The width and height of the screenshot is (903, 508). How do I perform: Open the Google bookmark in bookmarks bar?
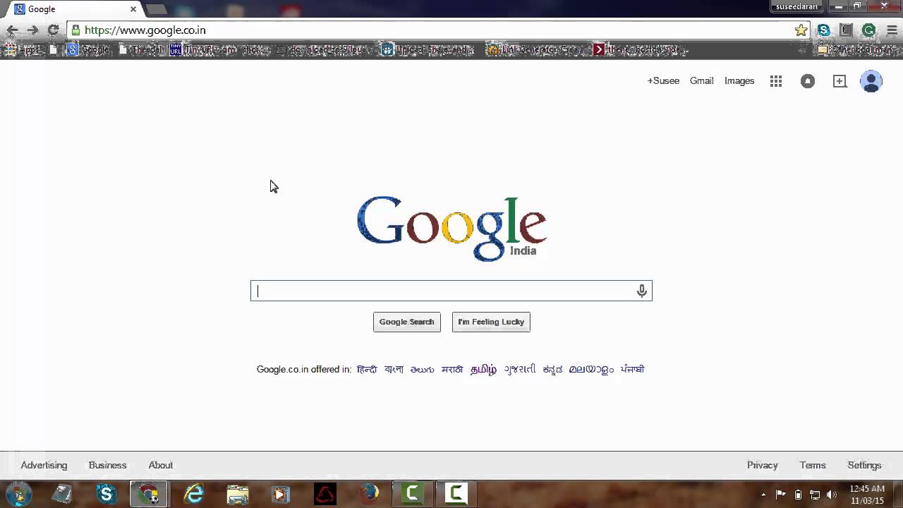89,49
